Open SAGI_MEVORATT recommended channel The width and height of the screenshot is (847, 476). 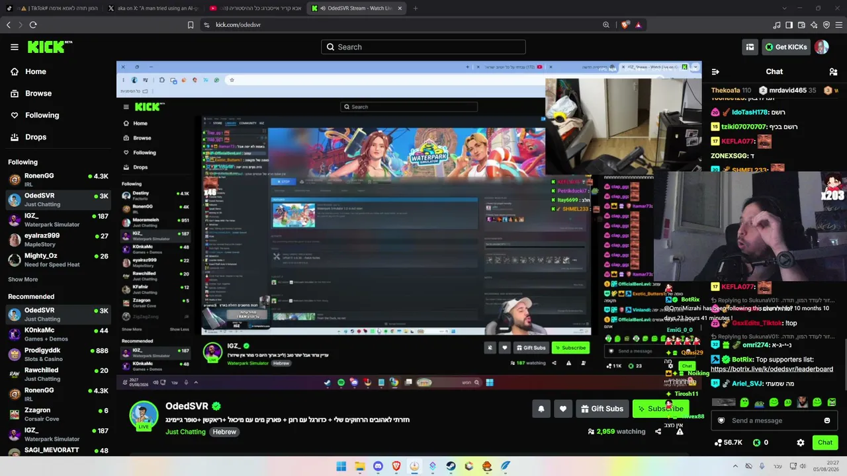(x=58, y=450)
